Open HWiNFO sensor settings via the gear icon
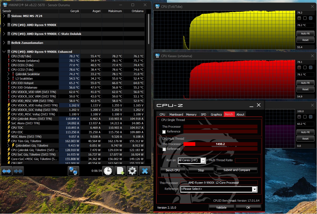Viewport: 317px width, 214px height. (x=132, y=171)
